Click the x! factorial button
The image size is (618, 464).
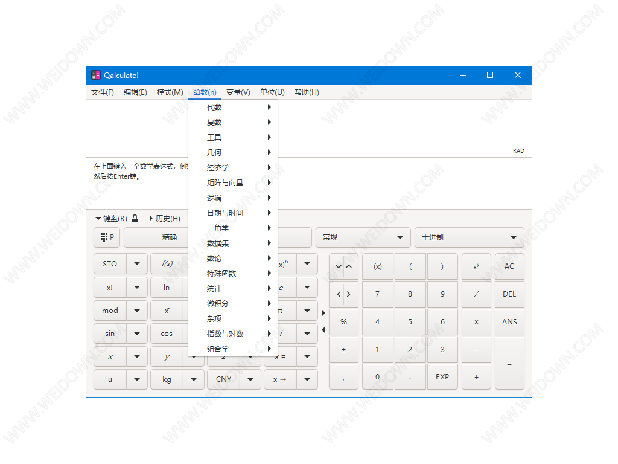pyautogui.click(x=110, y=287)
